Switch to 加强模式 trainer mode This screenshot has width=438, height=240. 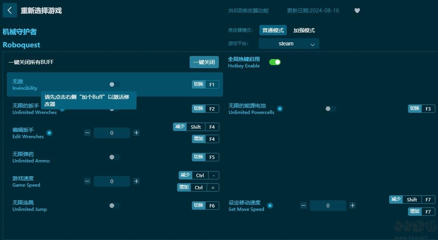(304, 30)
